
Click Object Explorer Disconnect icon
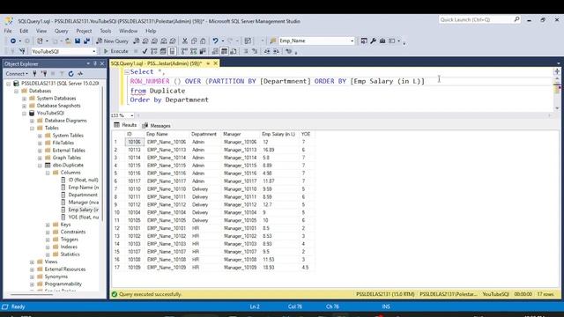(x=44, y=74)
